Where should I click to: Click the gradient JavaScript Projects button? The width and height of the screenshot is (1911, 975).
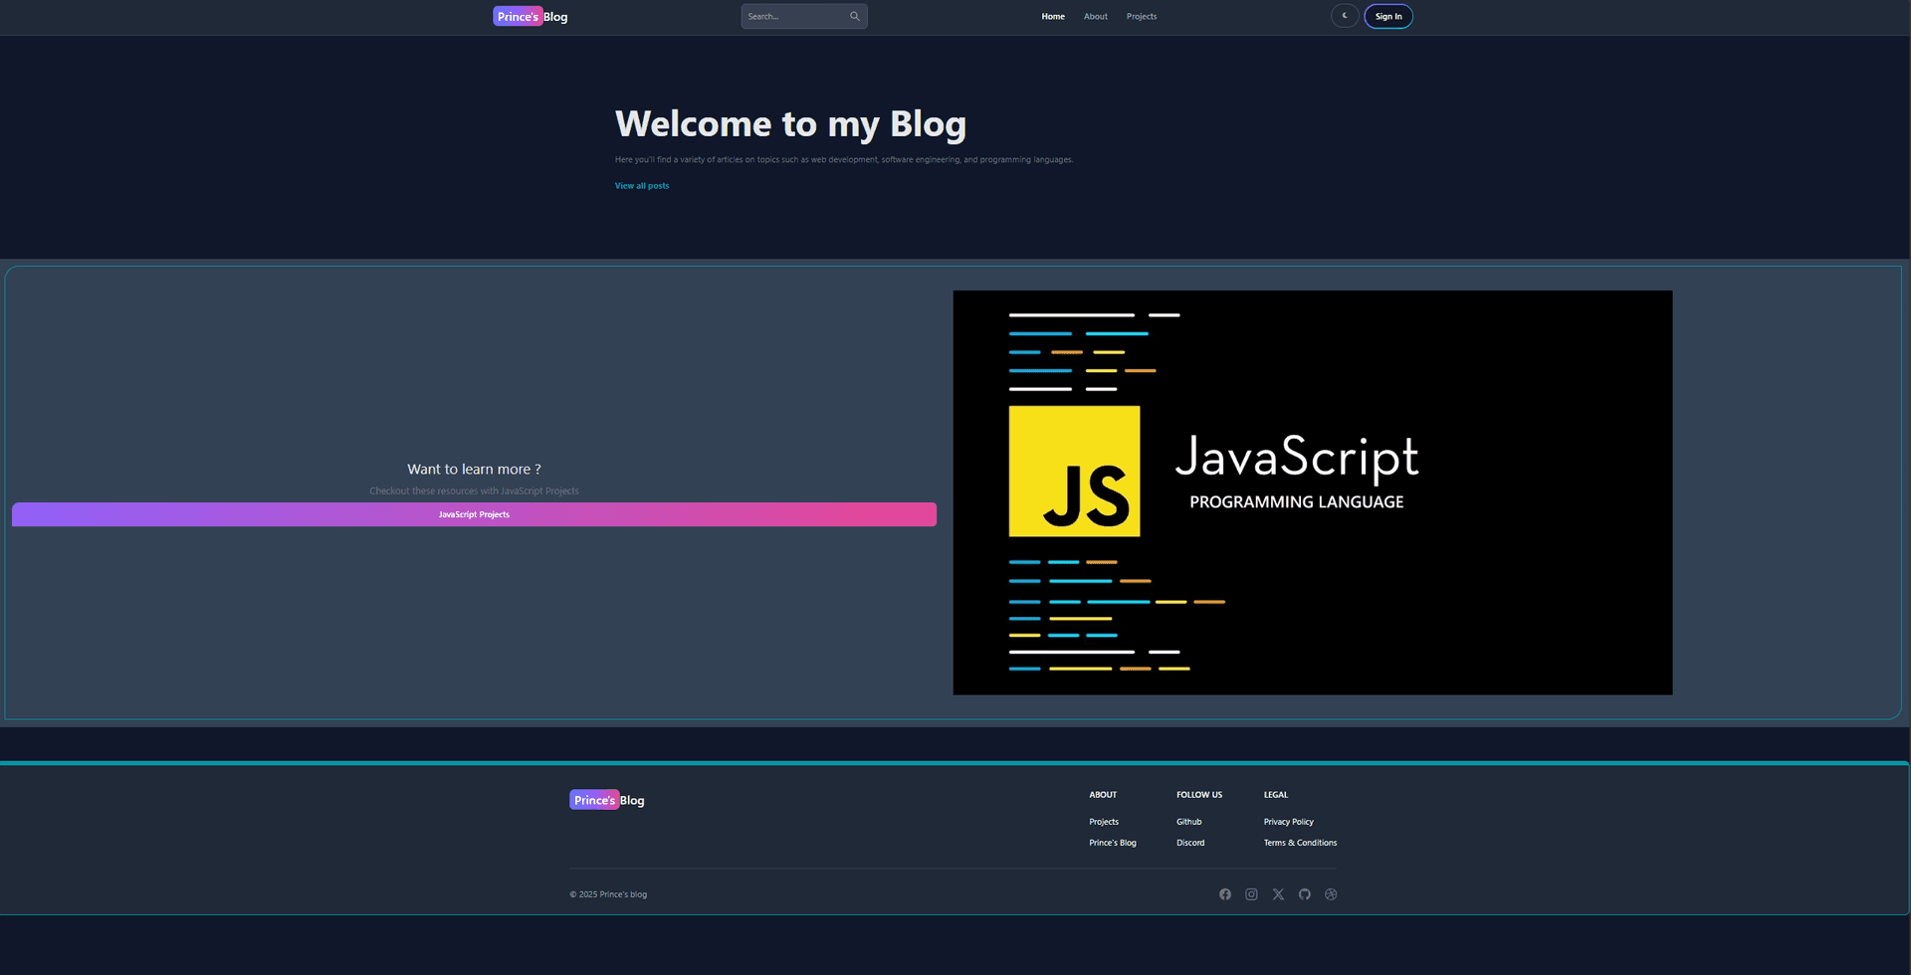coord(474,513)
